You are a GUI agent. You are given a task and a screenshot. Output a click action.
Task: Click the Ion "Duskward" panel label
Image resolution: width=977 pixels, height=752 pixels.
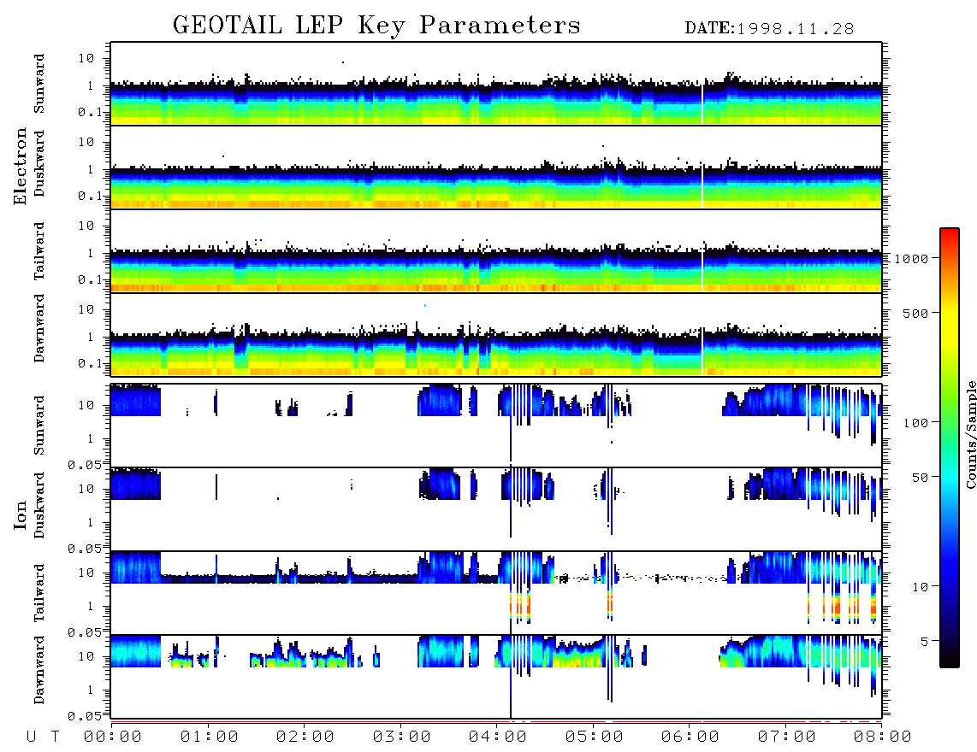tap(39, 505)
